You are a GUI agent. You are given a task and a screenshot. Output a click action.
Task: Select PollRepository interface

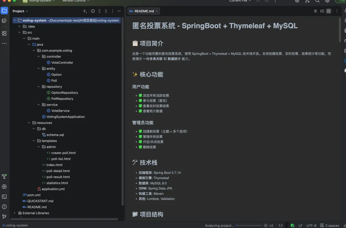pos(60,99)
